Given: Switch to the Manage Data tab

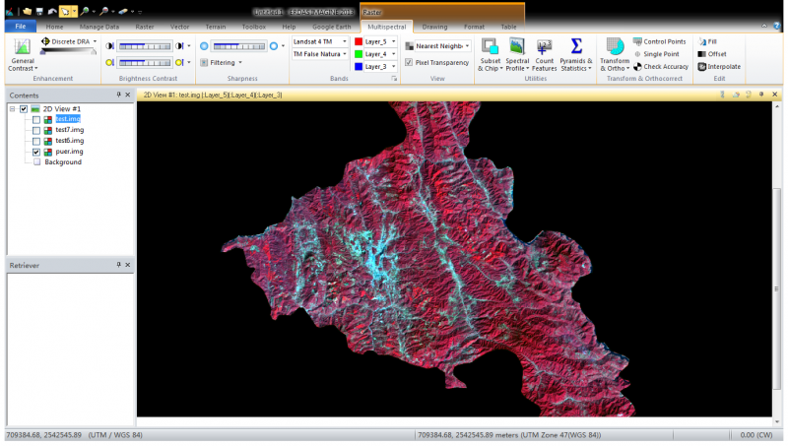Looking at the screenshot, I should [98, 26].
